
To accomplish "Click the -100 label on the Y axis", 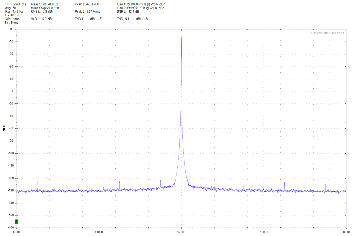I will [x=10, y=153].
